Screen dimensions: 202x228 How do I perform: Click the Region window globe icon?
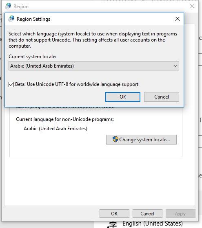8,6
